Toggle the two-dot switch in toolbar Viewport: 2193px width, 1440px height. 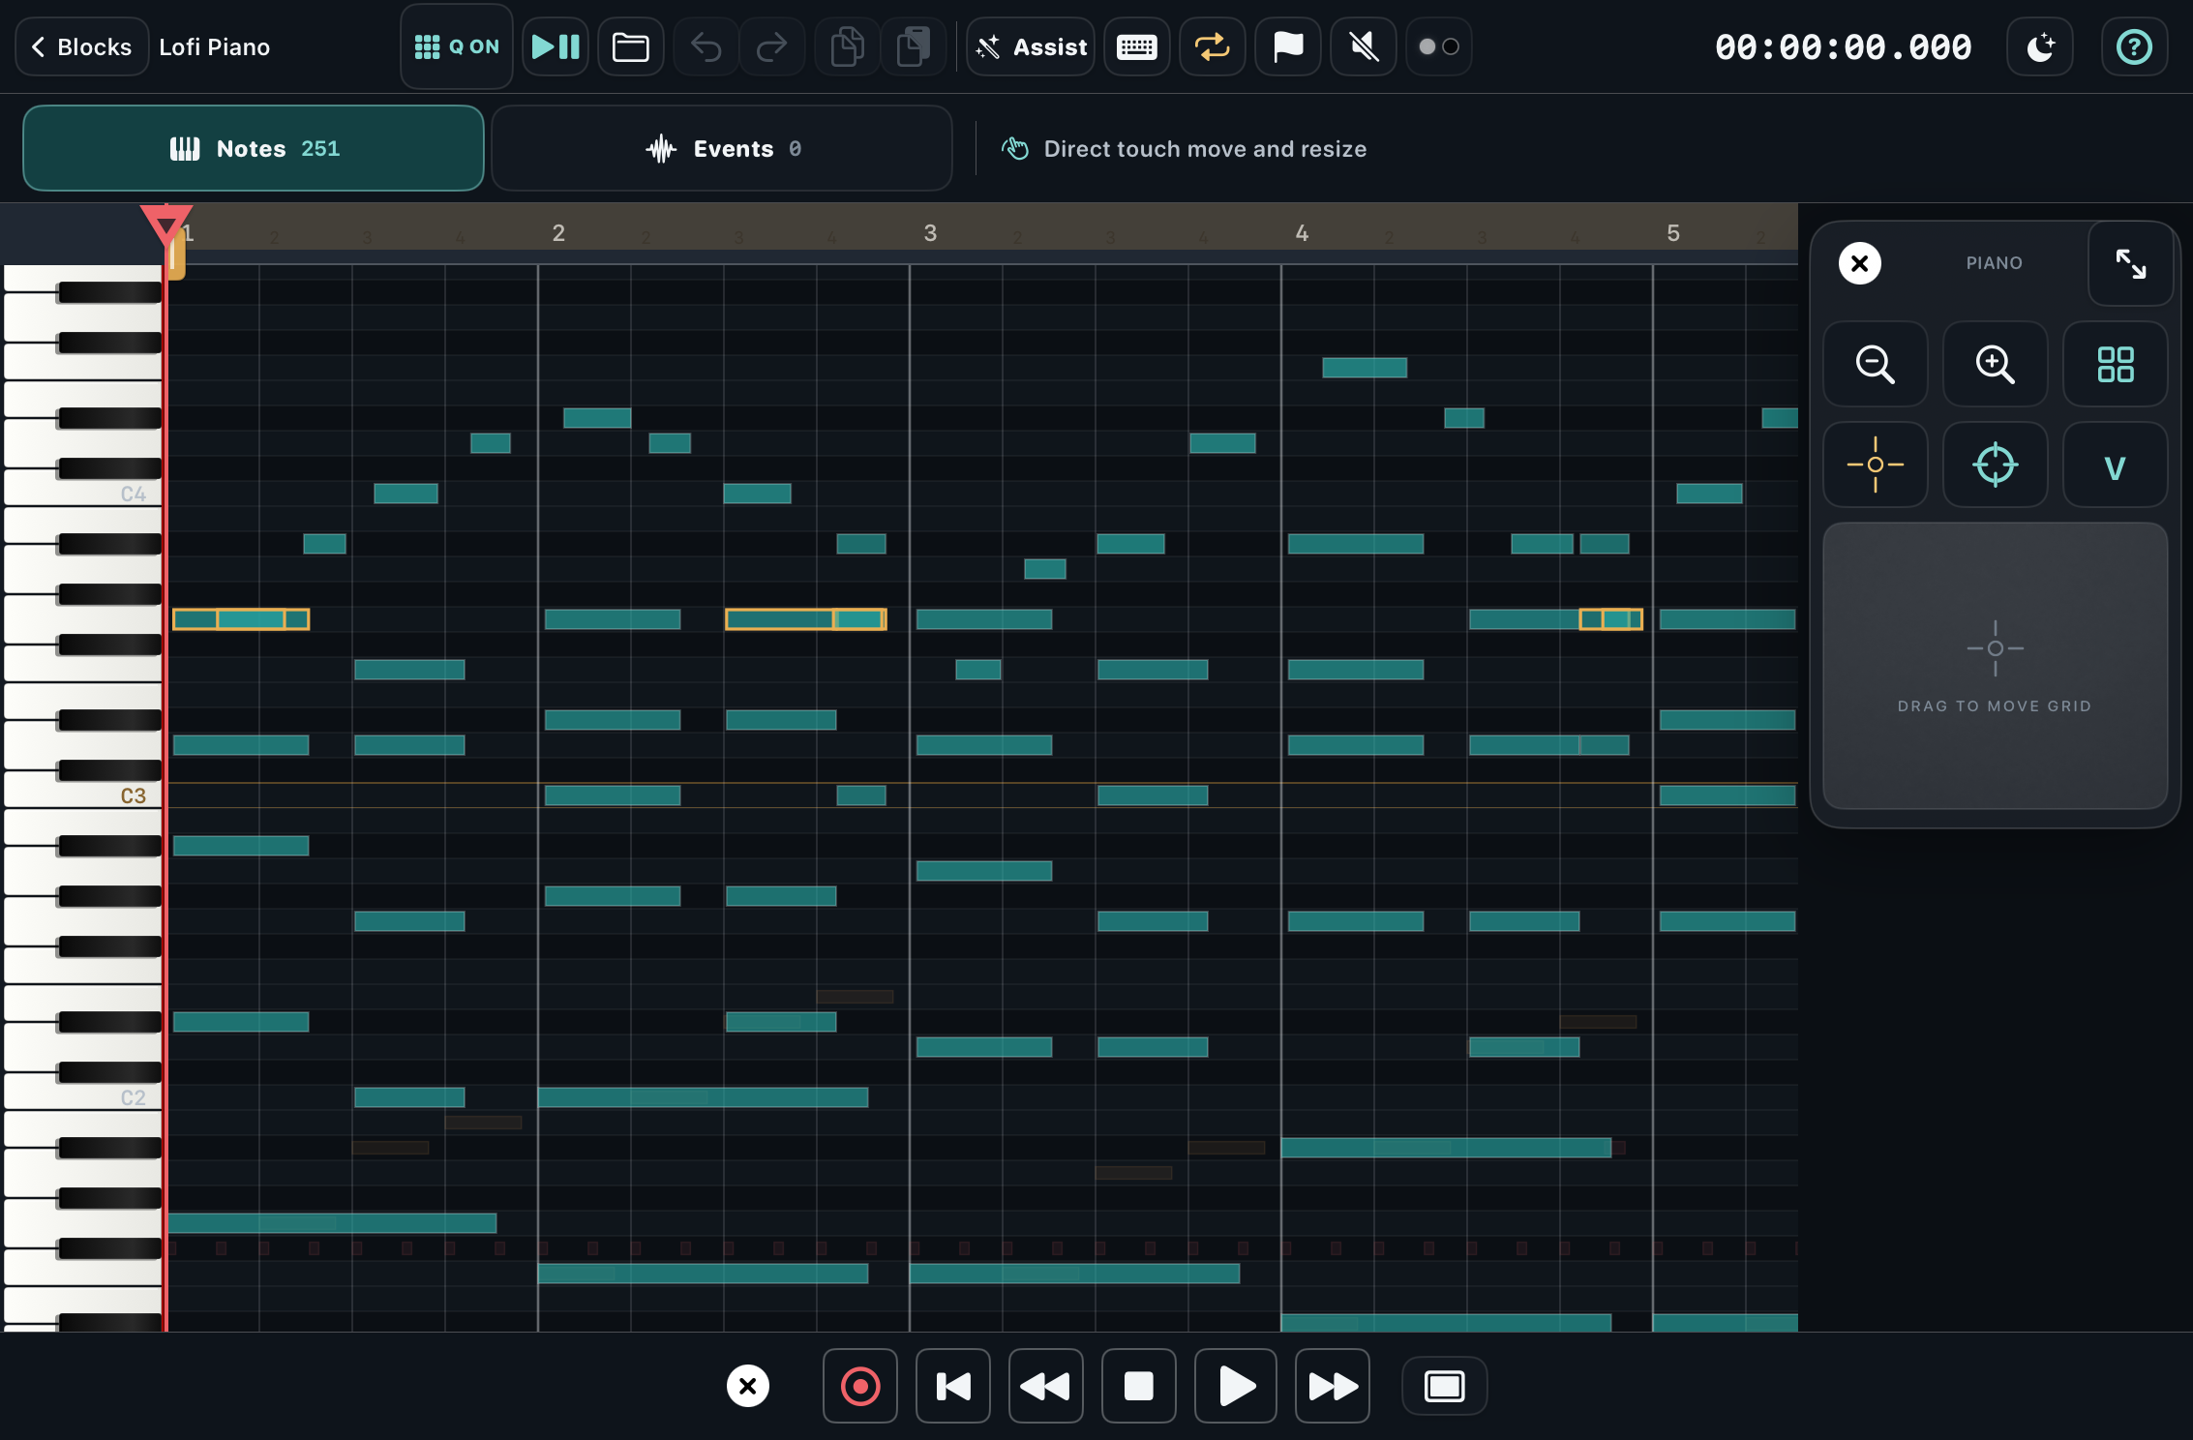[1439, 46]
